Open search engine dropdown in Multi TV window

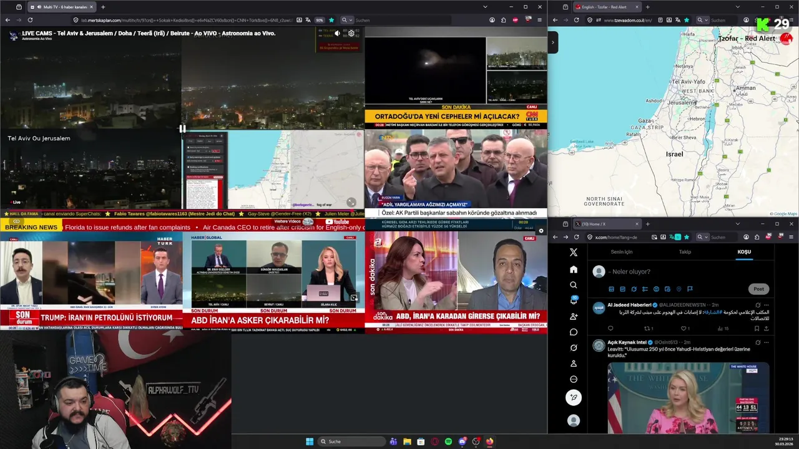[346, 20]
